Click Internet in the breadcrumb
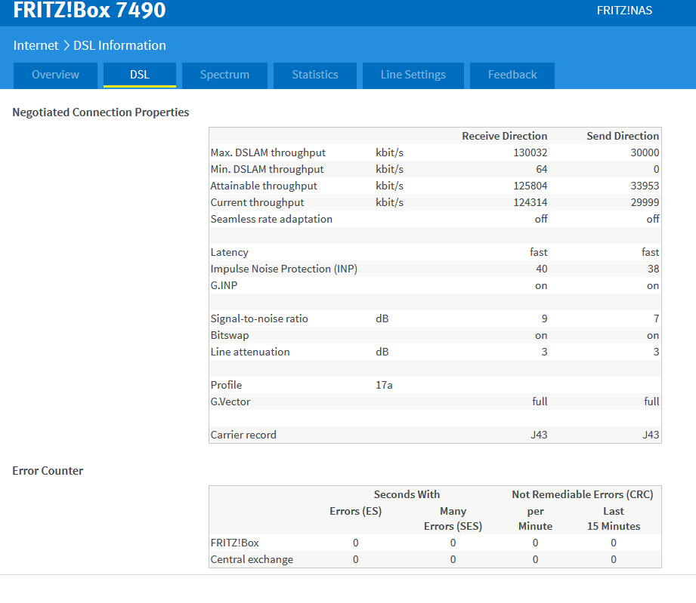The width and height of the screenshot is (696, 603). point(36,45)
